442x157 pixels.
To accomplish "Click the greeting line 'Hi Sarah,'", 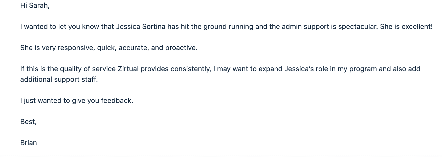I will tap(35, 6).
